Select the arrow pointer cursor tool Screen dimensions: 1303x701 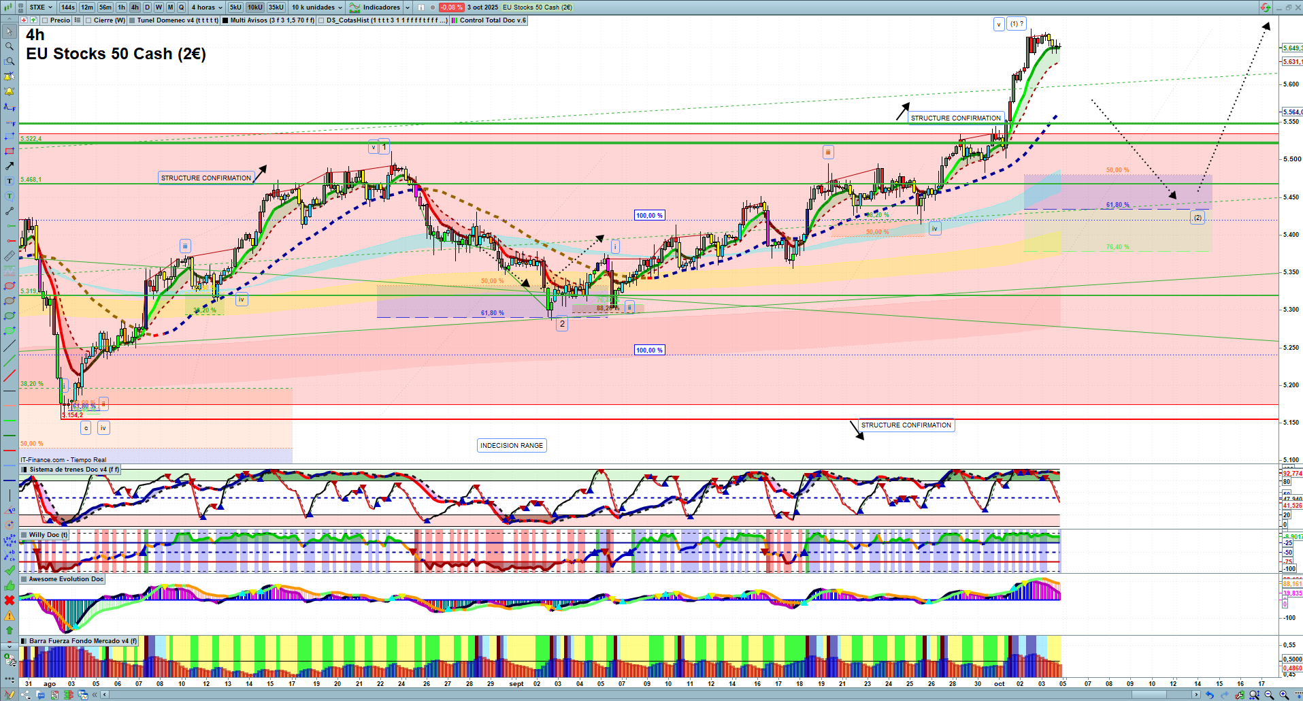click(10, 31)
